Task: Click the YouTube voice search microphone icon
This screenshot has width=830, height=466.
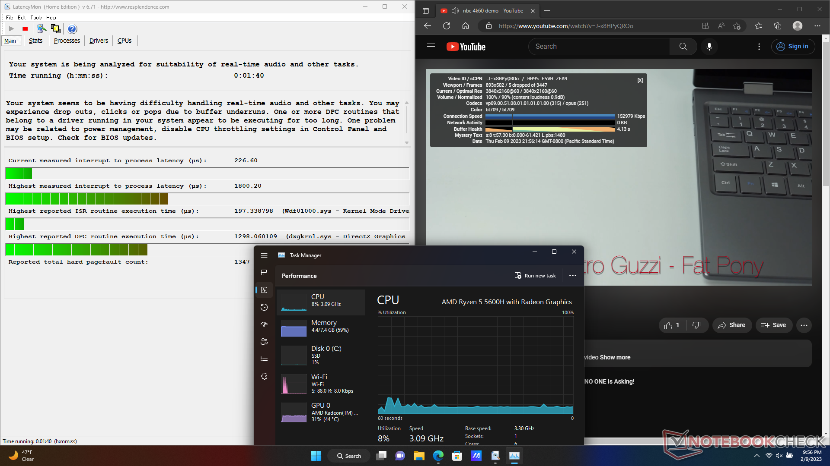Action: point(709,47)
